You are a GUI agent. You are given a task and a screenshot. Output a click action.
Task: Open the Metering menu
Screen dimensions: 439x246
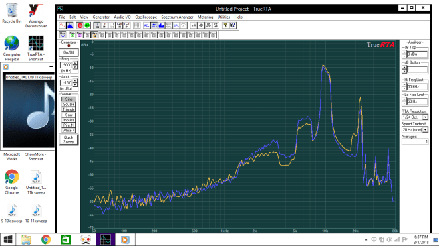[206, 17]
